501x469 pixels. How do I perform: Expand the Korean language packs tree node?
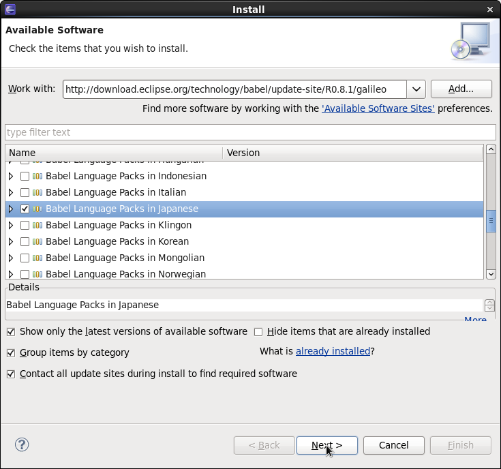(x=11, y=241)
